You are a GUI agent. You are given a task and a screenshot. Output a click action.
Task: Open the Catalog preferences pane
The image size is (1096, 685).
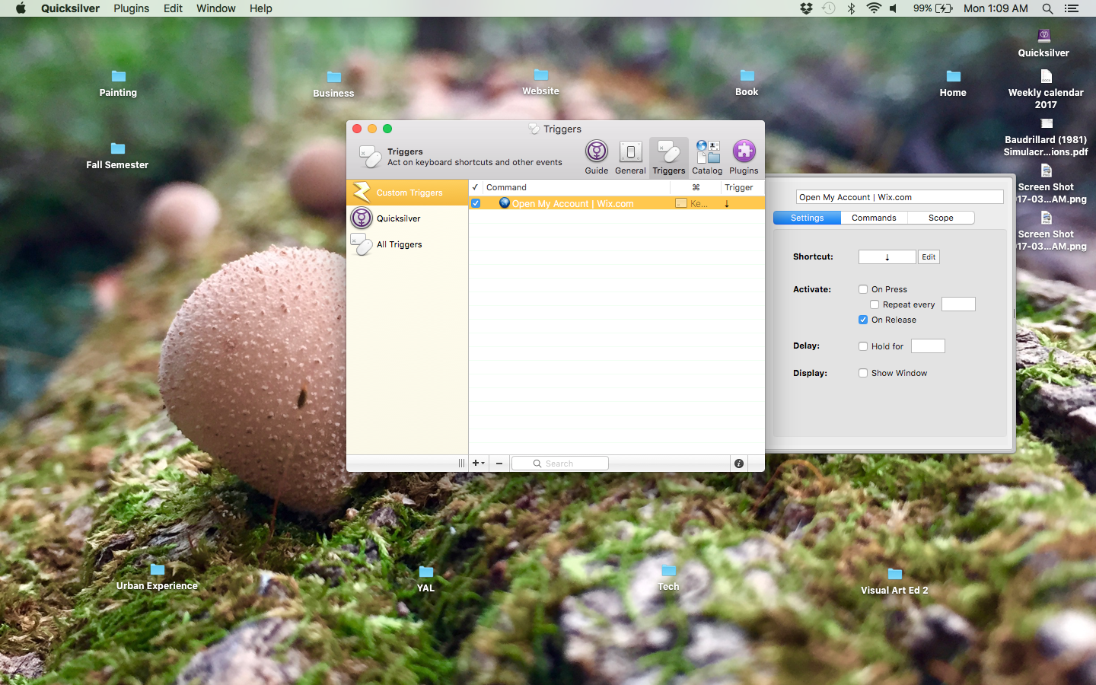(x=707, y=157)
